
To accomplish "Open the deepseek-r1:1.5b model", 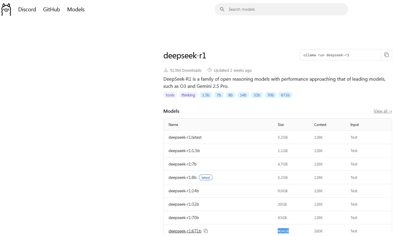I will [184, 151].
